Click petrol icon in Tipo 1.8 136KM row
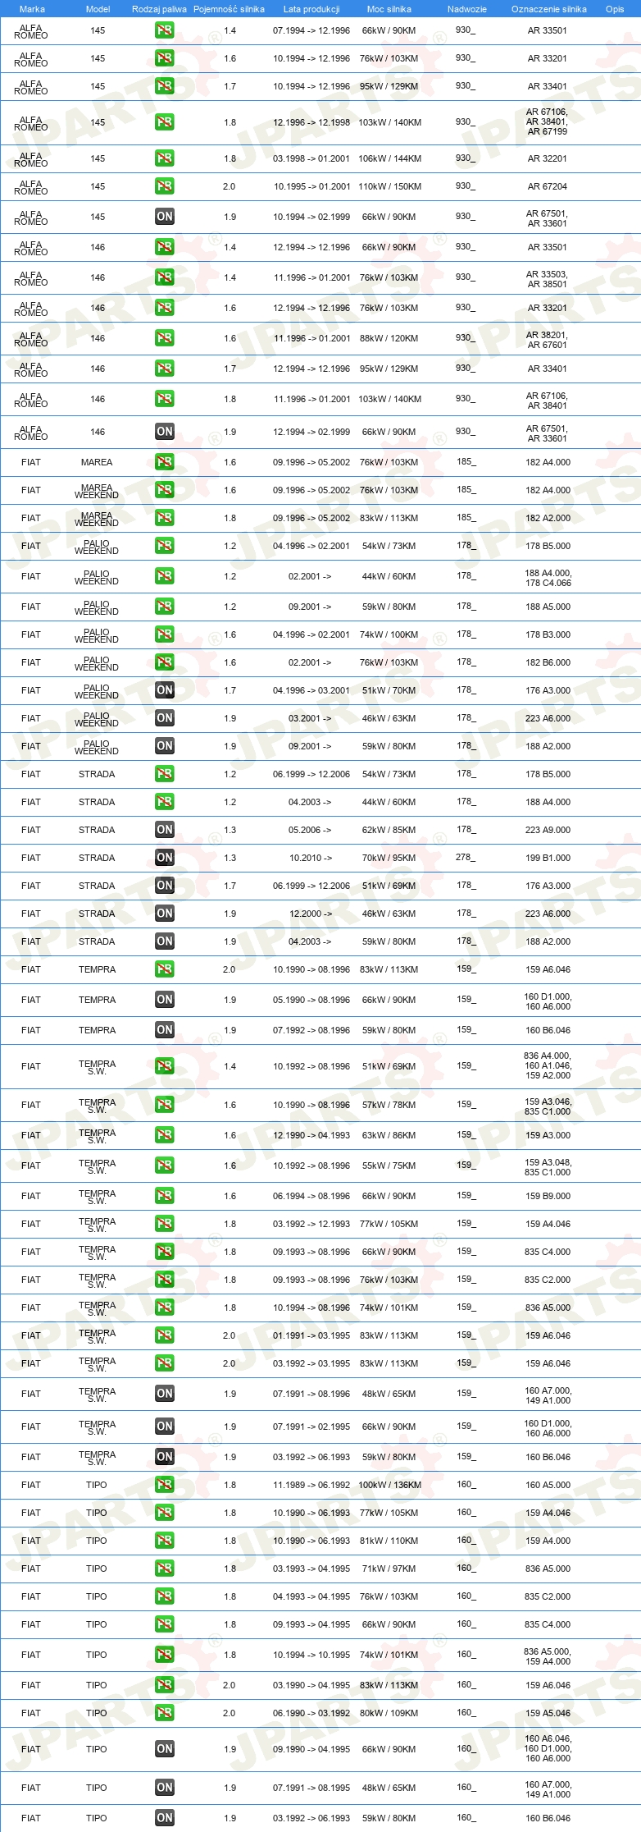Image resolution: width=641 pixels, height=1832 pixels. click(x=165, y=1485)
